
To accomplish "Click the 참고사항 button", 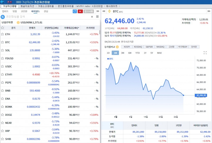I will coord(89,11).
